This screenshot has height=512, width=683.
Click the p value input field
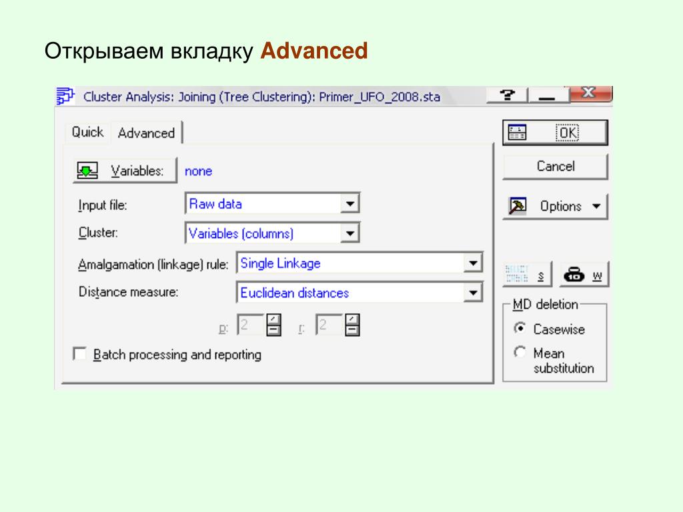(251, 325)
